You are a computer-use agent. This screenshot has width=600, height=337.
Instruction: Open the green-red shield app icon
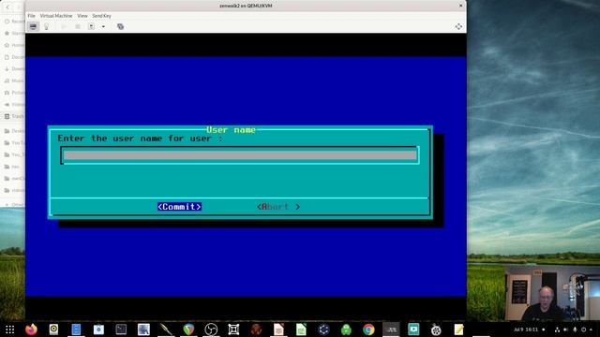click(x=188, y=330)
